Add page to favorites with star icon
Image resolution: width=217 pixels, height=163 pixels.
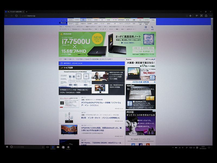click(190, 16)
